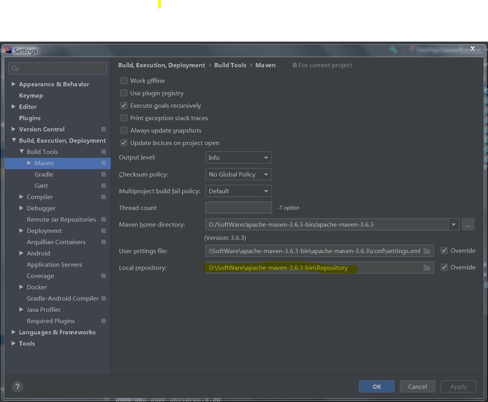Enable Print exception stack traces

click(124, 118)
